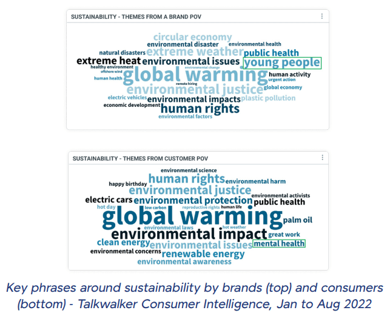
Task: Click 'clean energy' phrase
Action: point(123,243)
